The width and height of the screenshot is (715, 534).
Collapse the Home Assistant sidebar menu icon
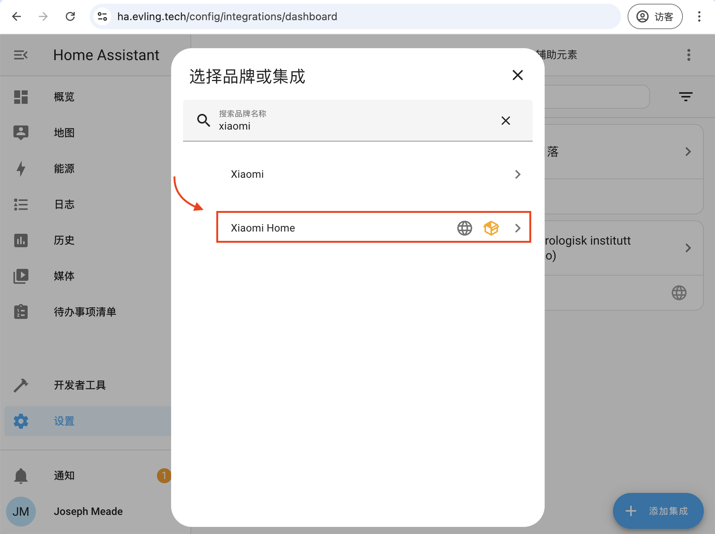(x=21, y=55)
